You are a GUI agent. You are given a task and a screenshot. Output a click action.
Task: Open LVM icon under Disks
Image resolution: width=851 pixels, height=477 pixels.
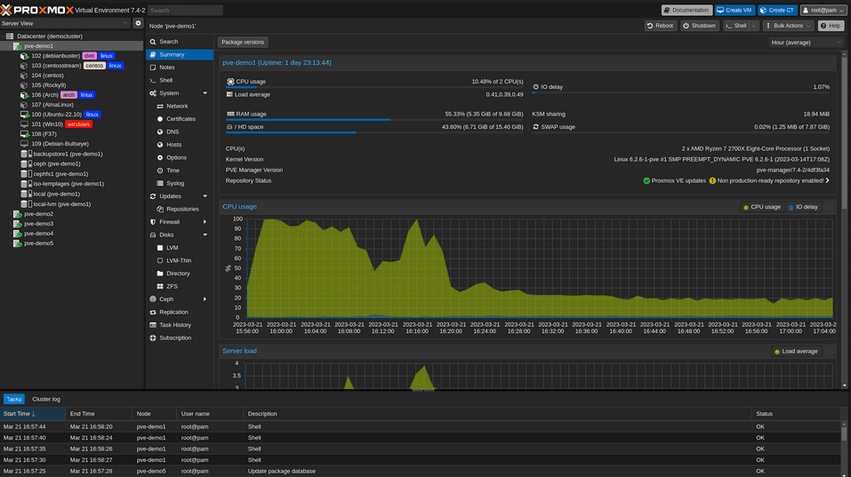(x=160, y=248)
